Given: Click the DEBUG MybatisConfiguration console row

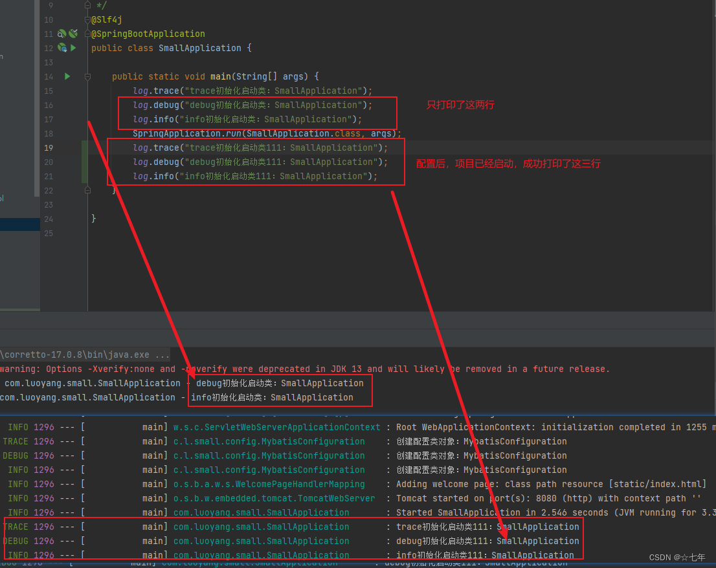Looking at the screenshot, I should pyautogui.click(x=285, y=455).
